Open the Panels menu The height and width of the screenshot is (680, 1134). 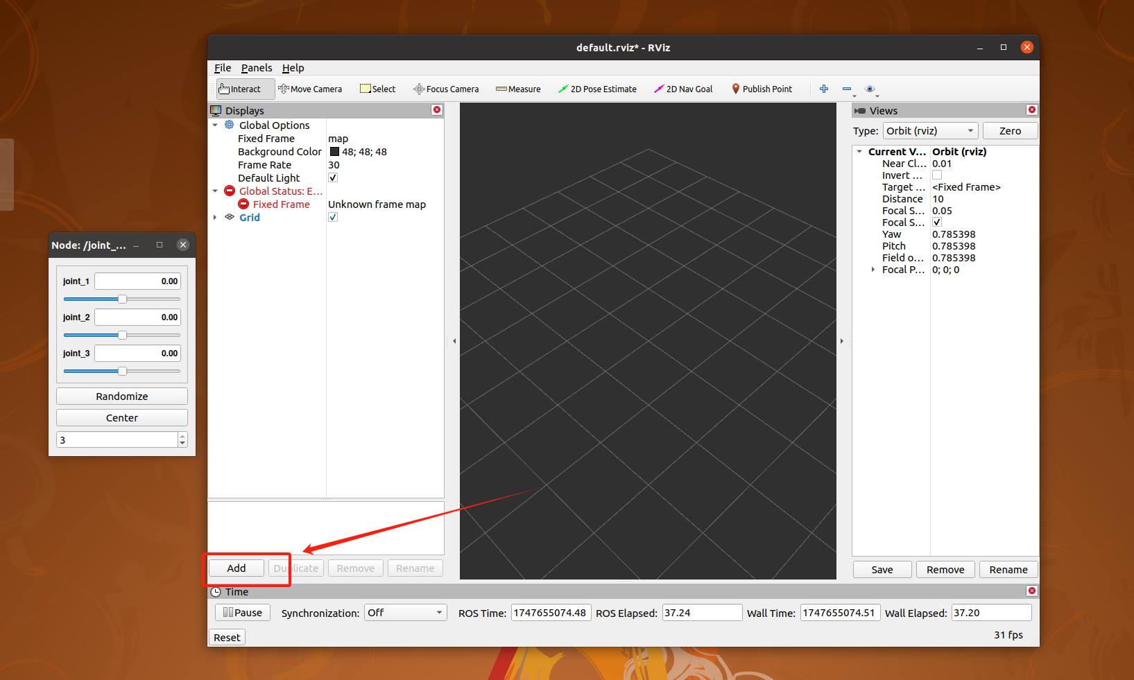257,67
